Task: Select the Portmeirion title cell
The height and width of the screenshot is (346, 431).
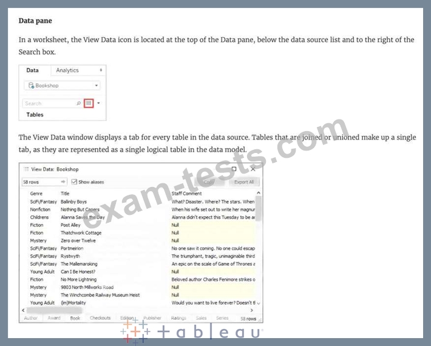Action: click(x=72, y=248)
